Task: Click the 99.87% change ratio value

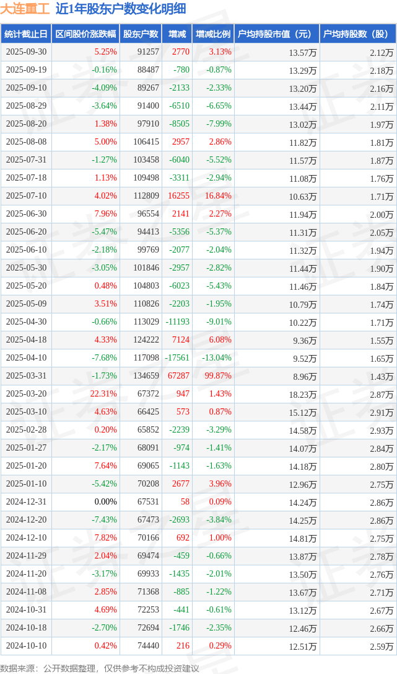Action: pos(218,376)
